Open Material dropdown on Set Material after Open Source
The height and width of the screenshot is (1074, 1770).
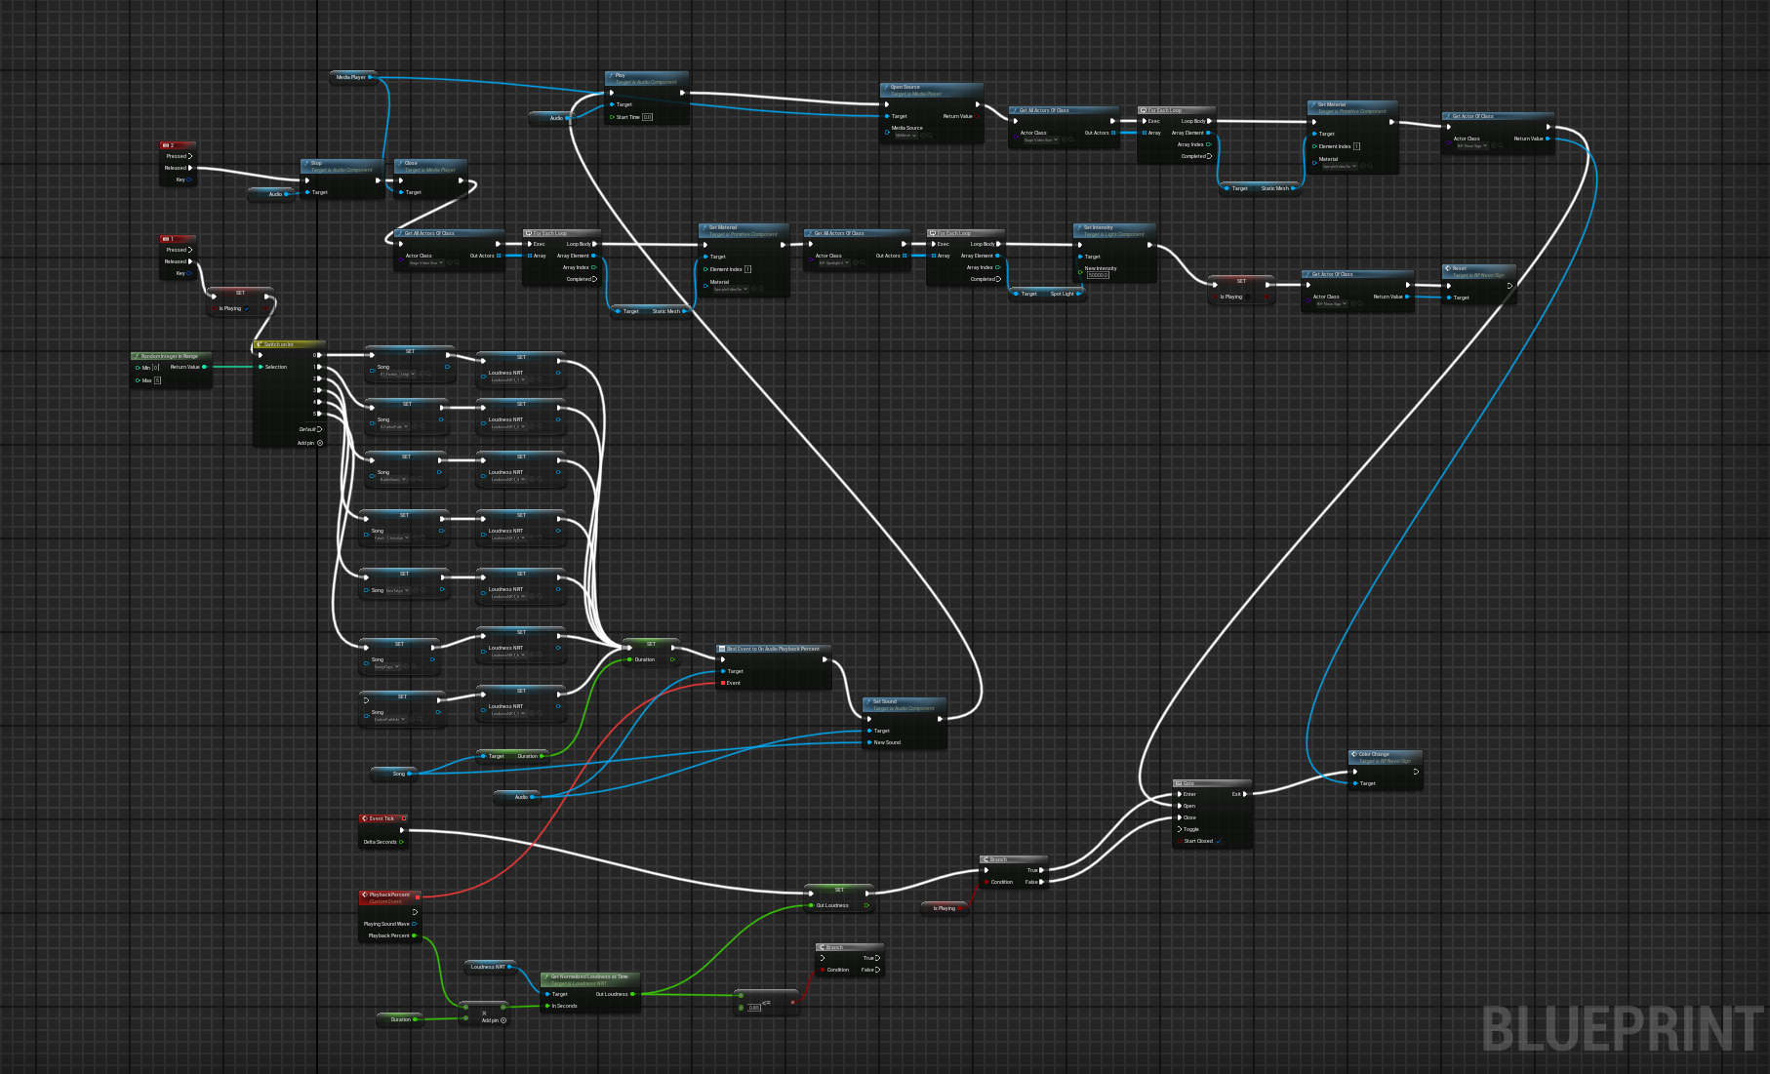pos(1340,166)
